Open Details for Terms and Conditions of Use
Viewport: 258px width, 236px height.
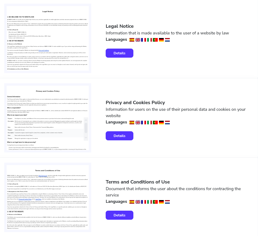[x=119, y=215]
